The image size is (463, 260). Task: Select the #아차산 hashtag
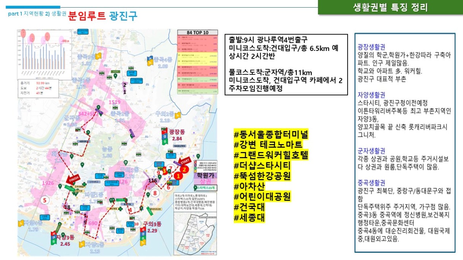click(249, 187)
